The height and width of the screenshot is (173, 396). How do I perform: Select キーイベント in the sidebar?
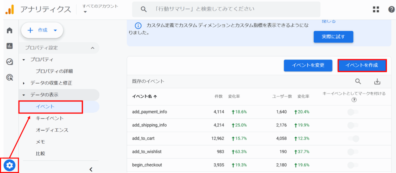[x=49, y=118]
